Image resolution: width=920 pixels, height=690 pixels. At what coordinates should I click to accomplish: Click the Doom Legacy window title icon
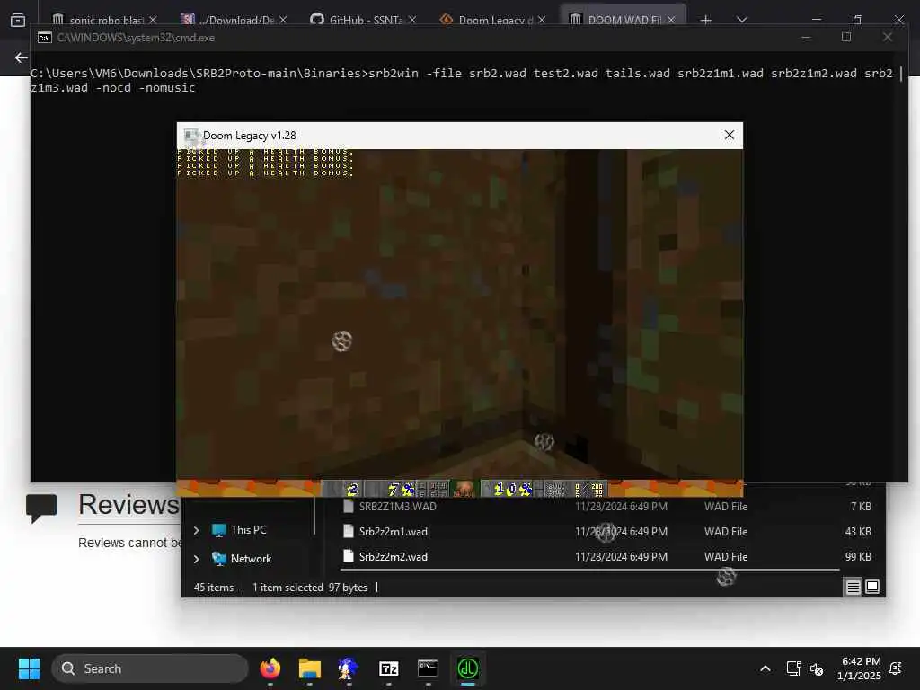click(x=191, y=137)
